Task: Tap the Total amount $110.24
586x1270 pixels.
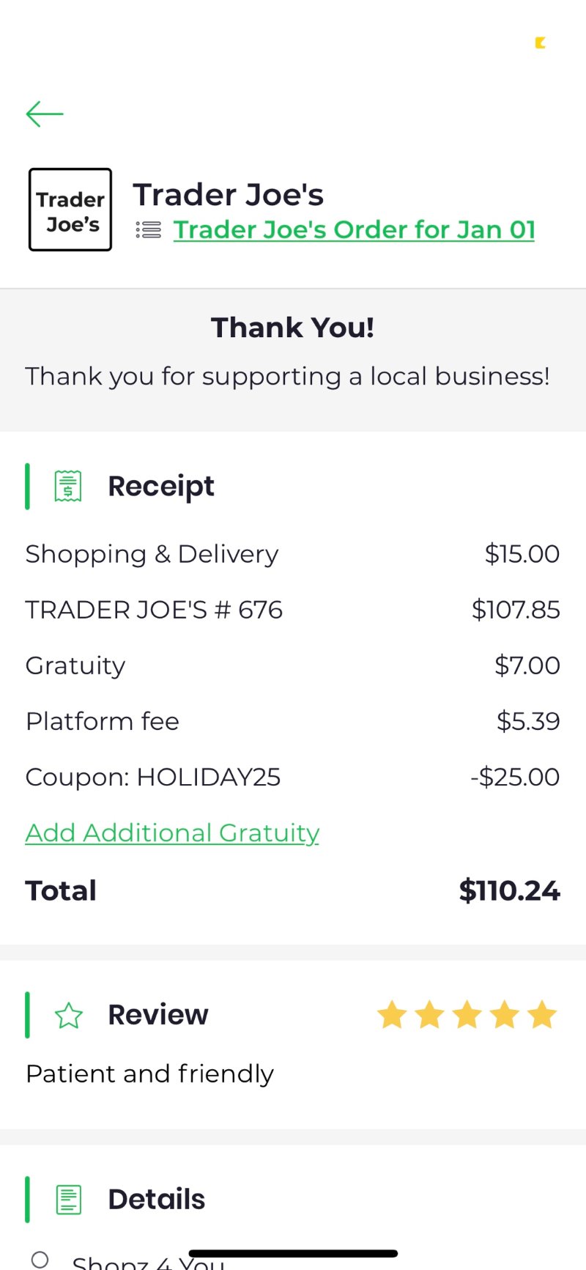Action: tap(509, 890)
